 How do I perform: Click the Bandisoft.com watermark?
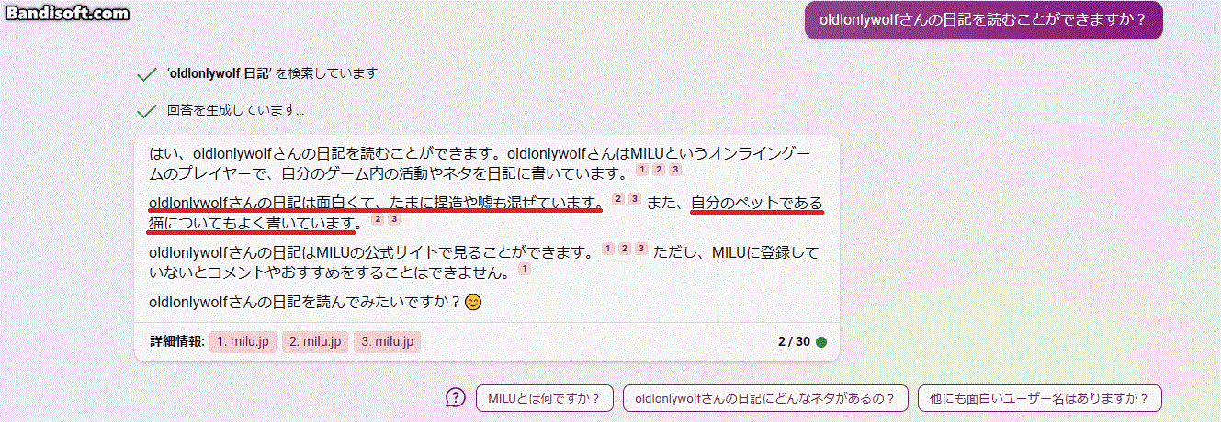coord(65,13)
